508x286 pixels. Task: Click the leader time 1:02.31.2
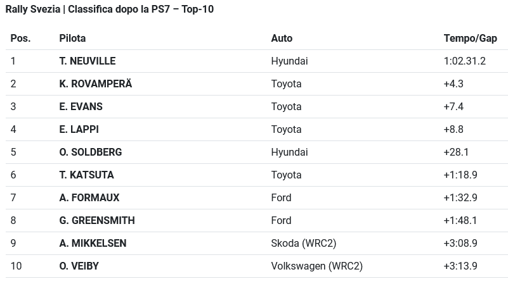pos(464,61)
